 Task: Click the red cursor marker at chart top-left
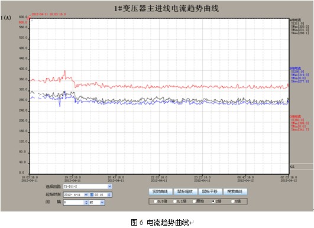[30, 17]
